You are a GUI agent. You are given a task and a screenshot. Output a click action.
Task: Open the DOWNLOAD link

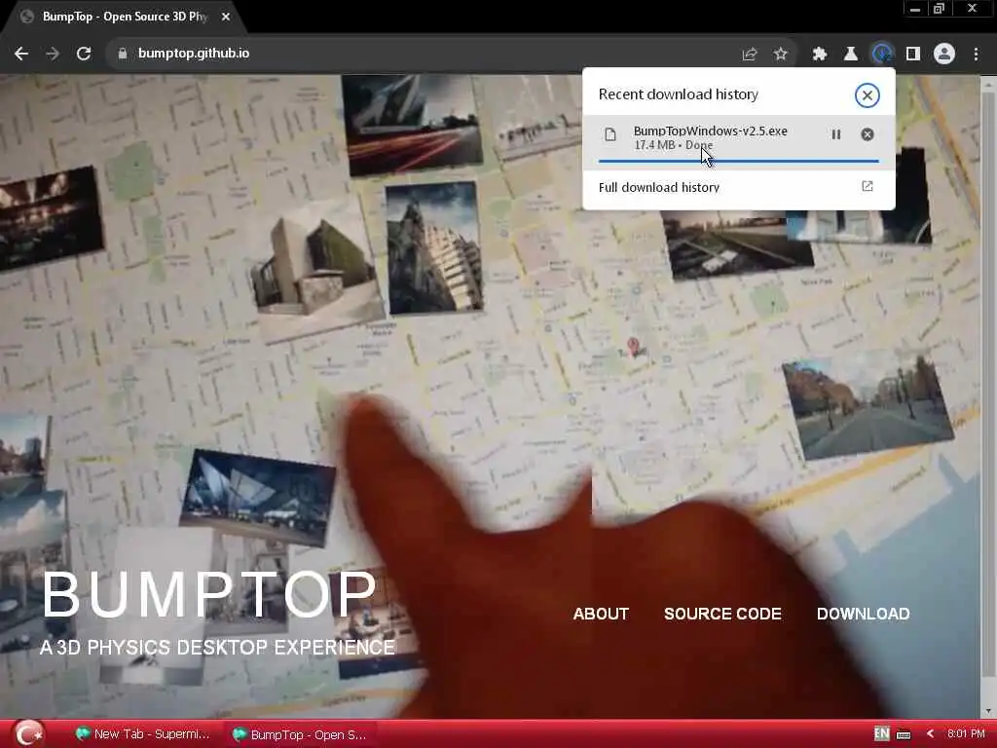click(x=863, y=614)
